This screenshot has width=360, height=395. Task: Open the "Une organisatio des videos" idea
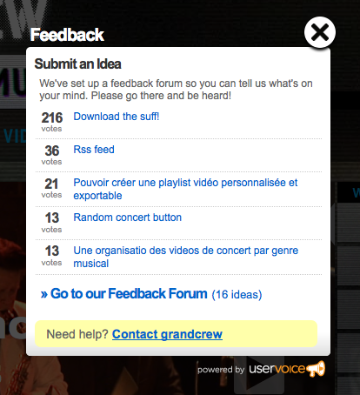tap(186, 257)
